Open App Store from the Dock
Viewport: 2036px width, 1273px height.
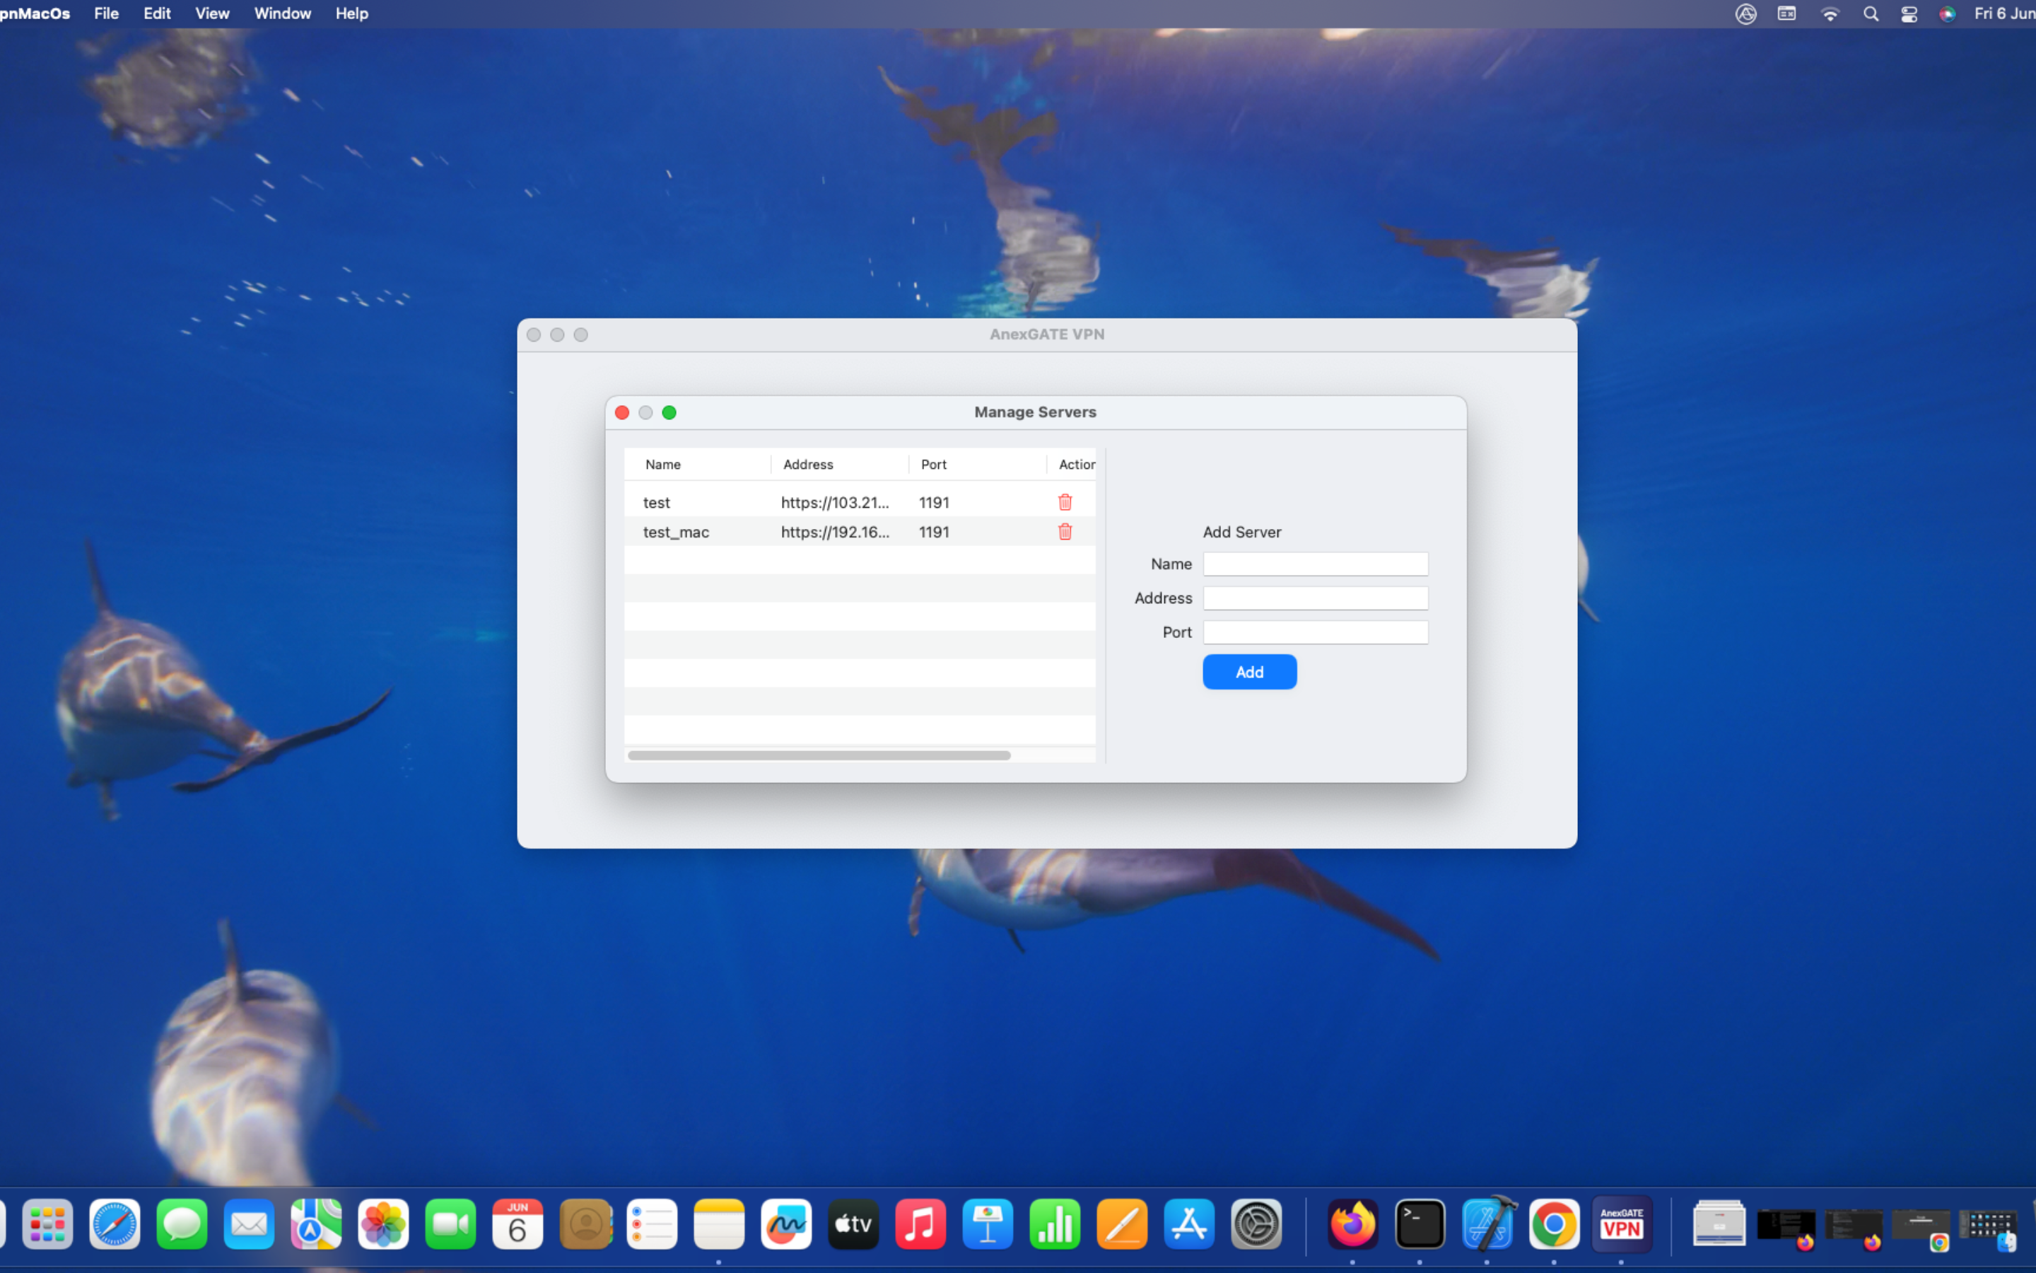(x=1190, y=1224)
